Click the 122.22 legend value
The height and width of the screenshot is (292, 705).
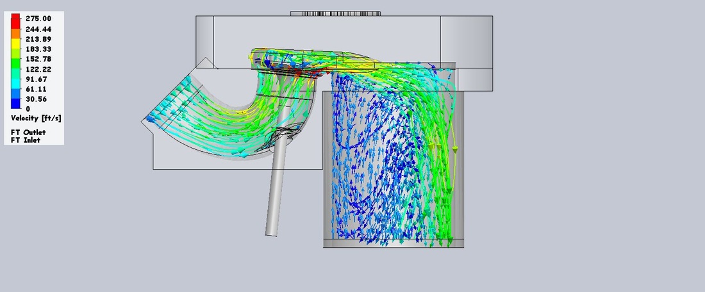38,69
